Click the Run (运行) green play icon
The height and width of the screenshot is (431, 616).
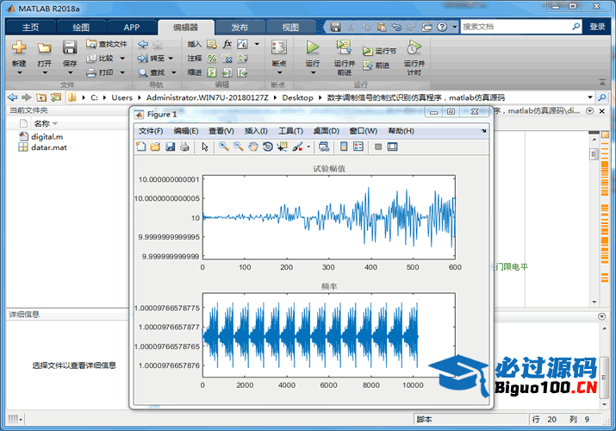[x=313, y=47]
